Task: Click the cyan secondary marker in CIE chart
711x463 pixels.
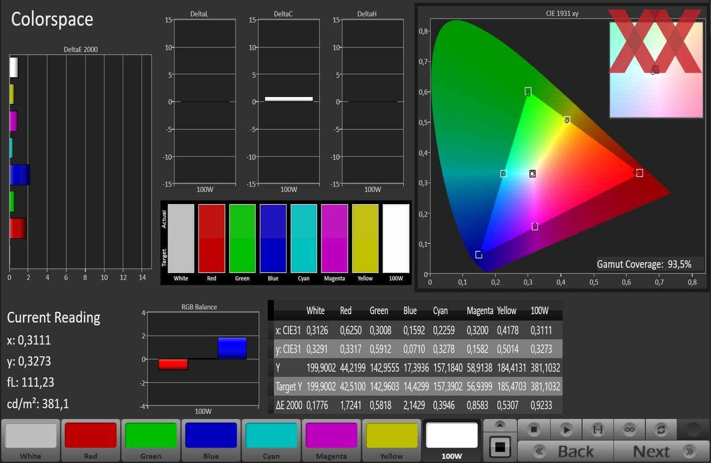Action: 503,174
